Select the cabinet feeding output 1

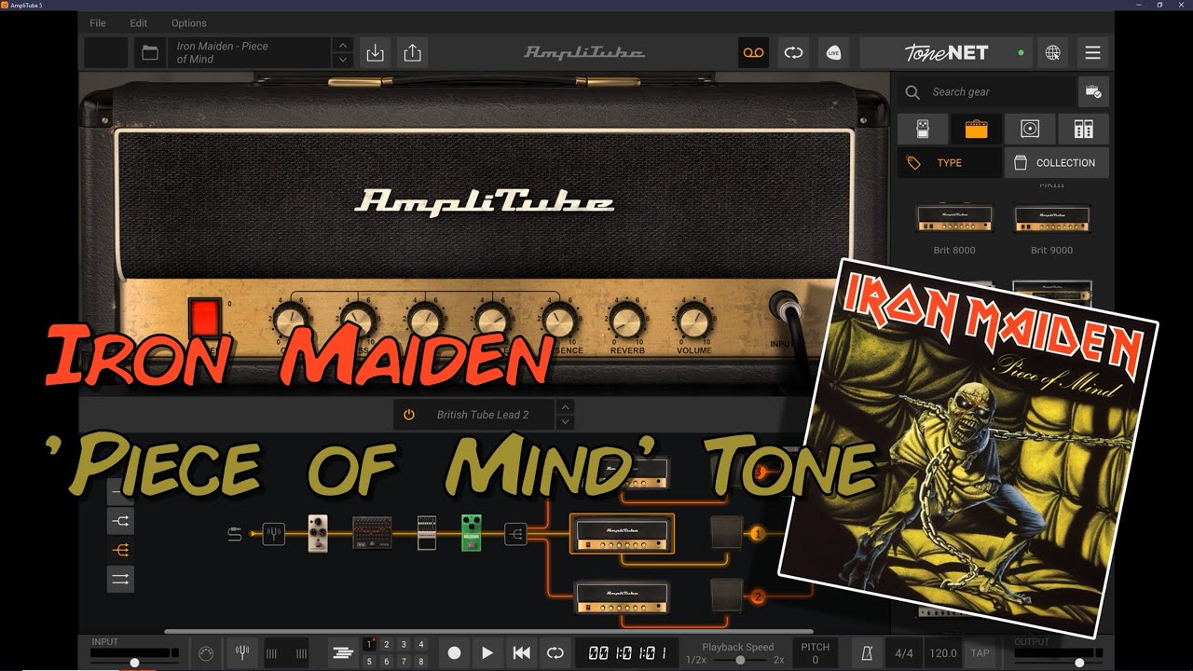726,533
